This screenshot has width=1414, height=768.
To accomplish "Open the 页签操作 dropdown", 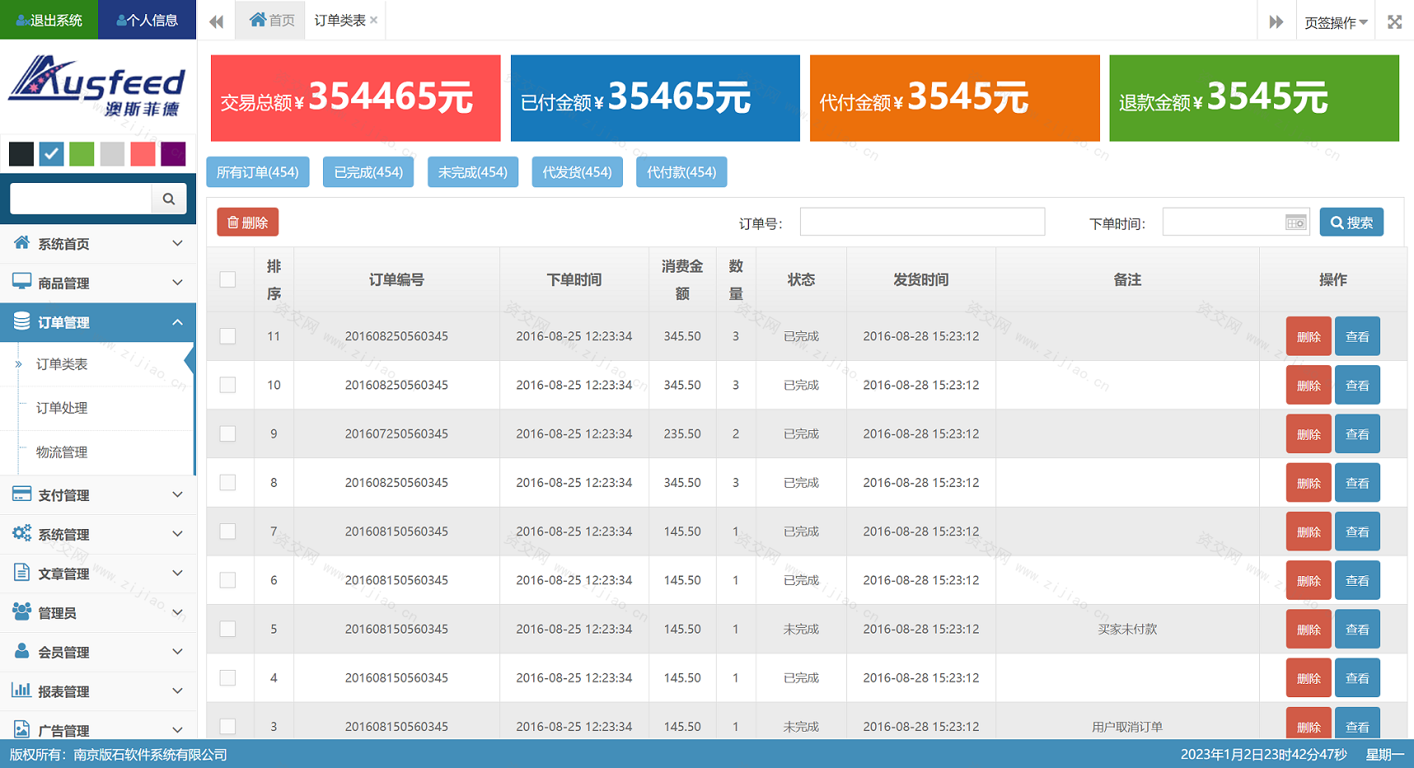I will (x=1336, y=22).
